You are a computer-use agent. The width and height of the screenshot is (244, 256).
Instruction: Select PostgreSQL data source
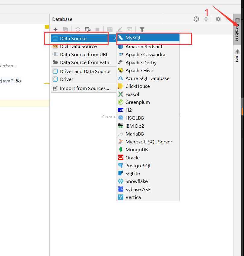click(148, 165)
